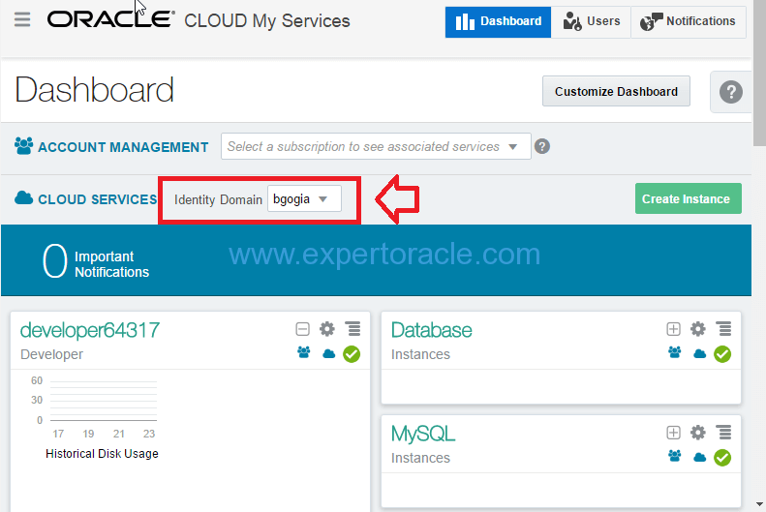Open the Cloud Services heading link
This screenshot has height=512, width=766.
pyautogui.click(x=97, y=199)
